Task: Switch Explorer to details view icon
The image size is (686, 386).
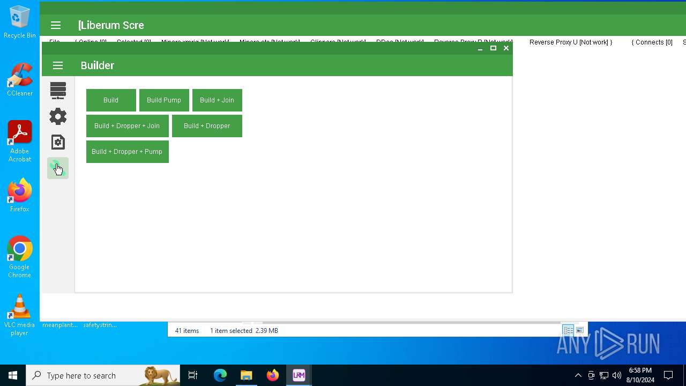Action: click(568, 330)
